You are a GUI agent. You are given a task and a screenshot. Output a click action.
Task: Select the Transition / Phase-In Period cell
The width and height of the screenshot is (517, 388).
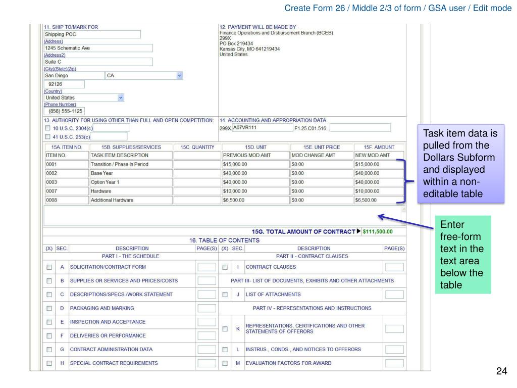(131, 164)
